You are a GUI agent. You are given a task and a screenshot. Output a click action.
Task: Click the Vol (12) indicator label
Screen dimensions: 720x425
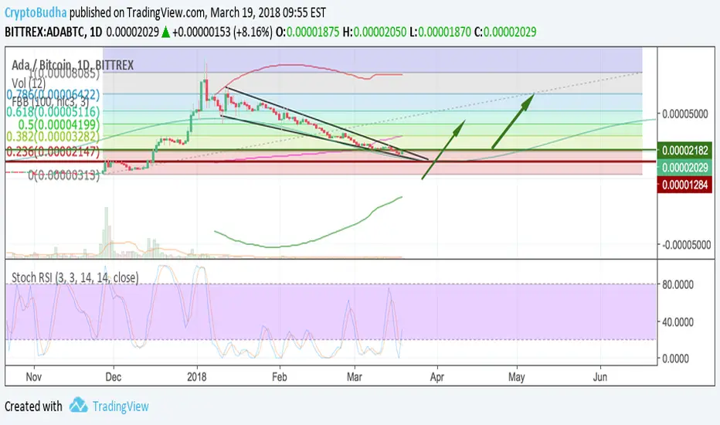[29, 83]
